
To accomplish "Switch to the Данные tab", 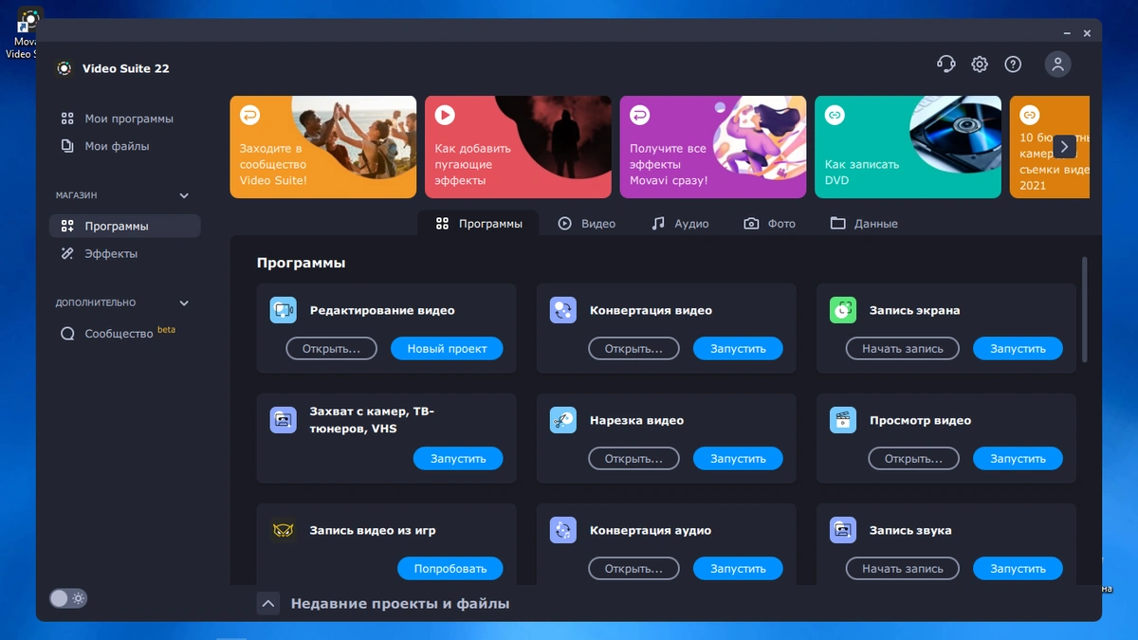I will click(864, 224).
